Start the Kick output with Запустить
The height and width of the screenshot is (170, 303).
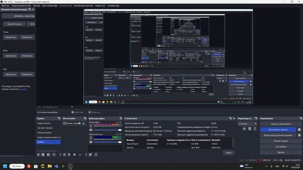point(10,74)
